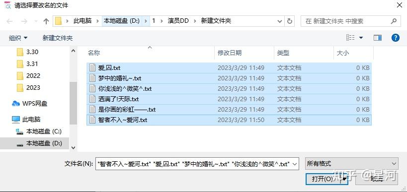This screenshot has width=407, height=192.
Task: Click the 新建文件夹 breadcrumb in address bar
Action: click(x=216, y=21)
